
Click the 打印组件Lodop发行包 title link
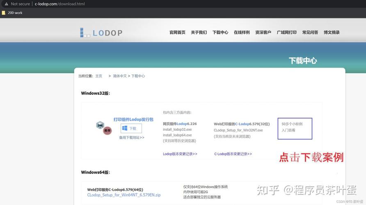pos(133,119)
